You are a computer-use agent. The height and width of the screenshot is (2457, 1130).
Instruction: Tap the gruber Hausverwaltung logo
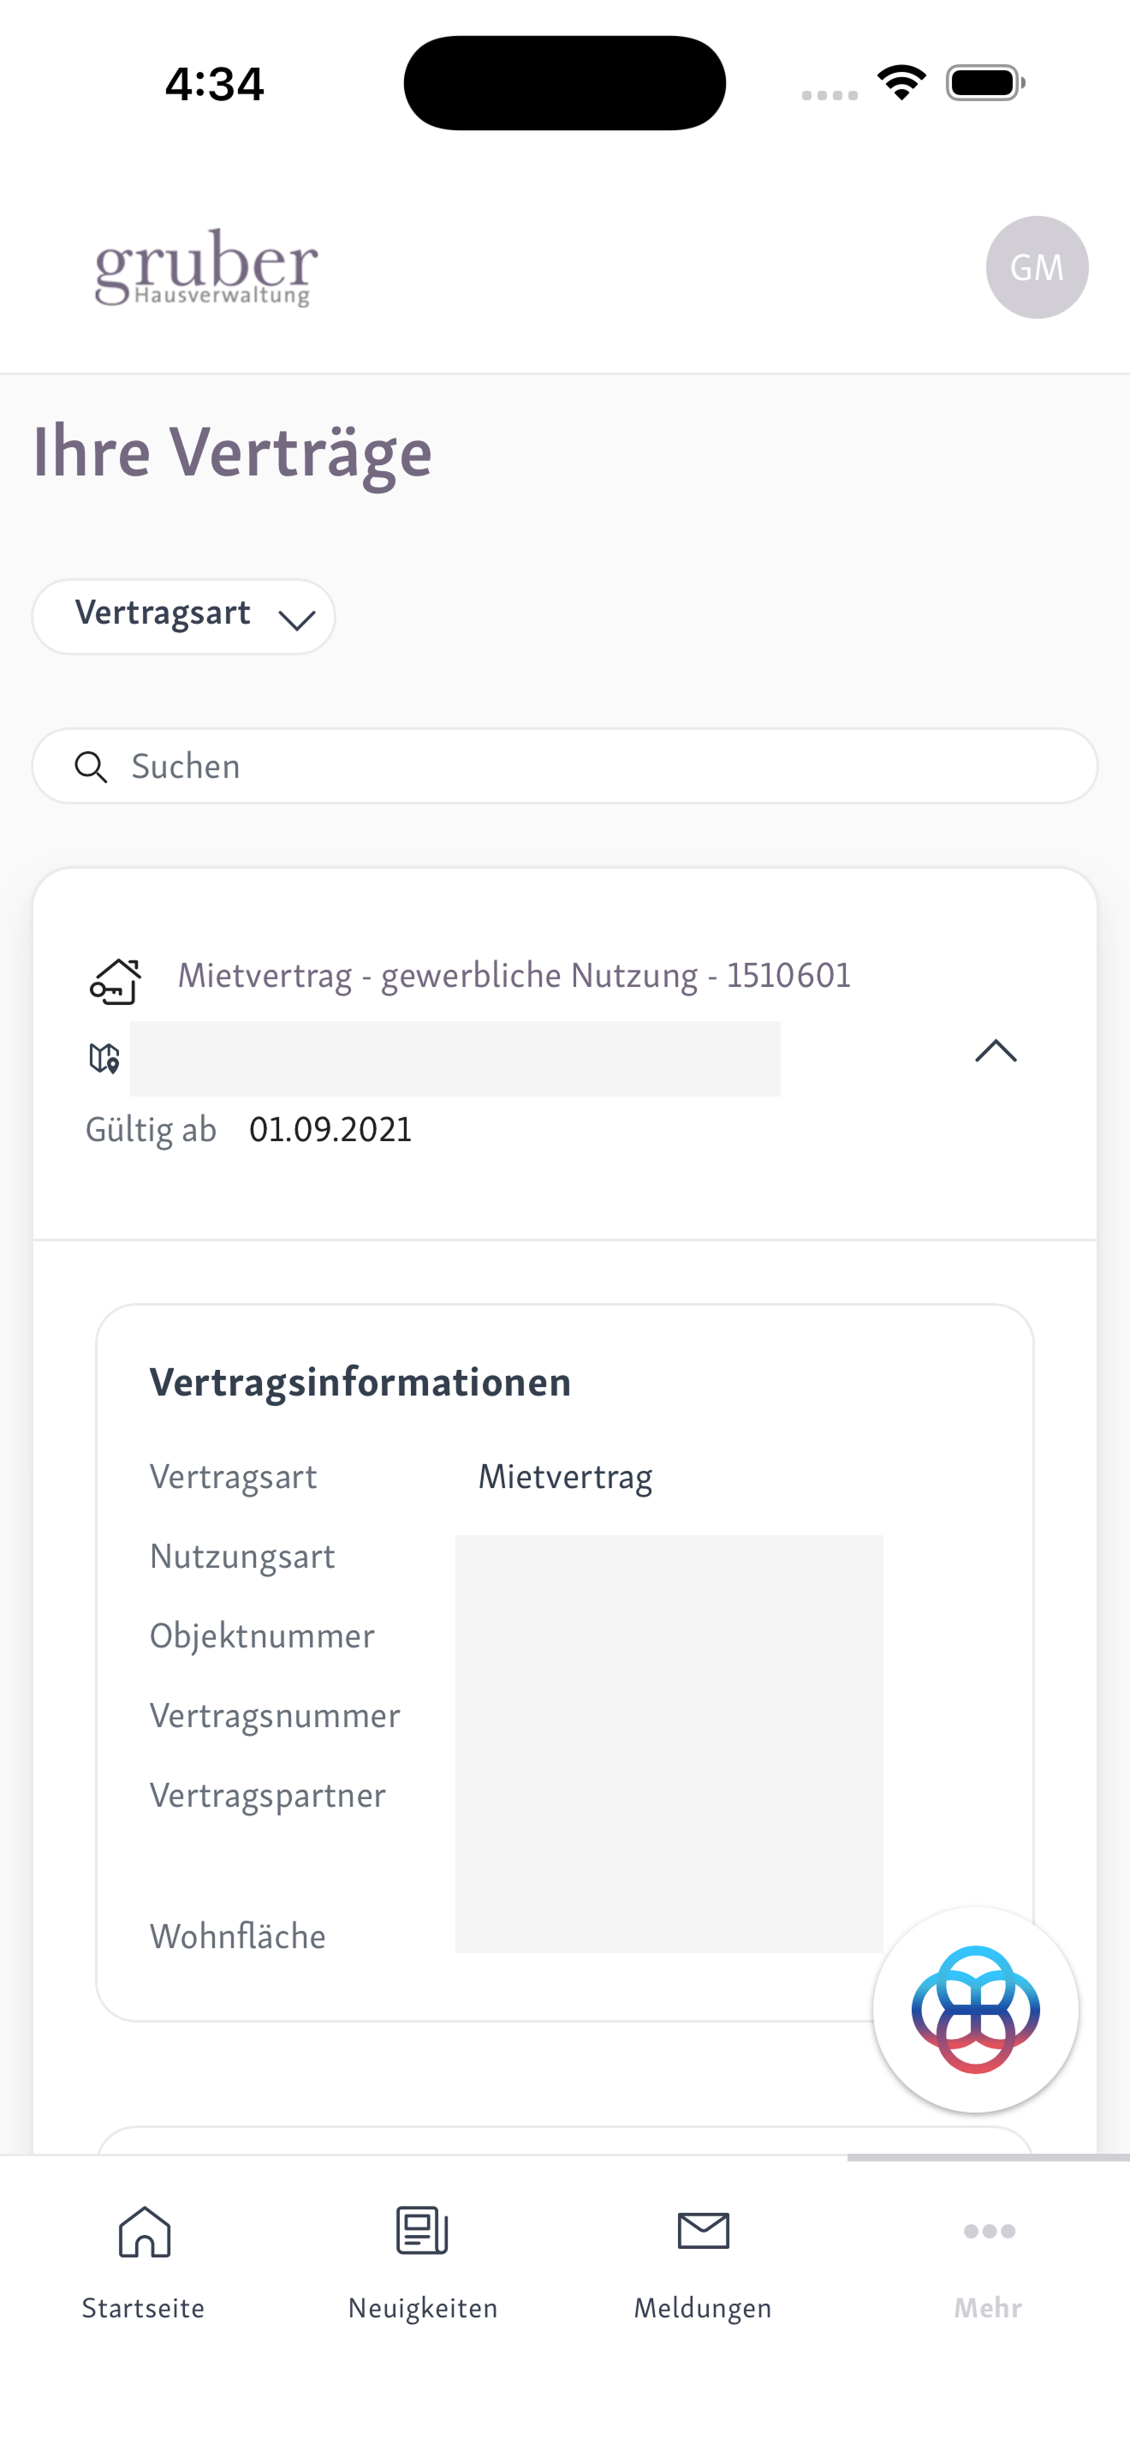(205, 267)
